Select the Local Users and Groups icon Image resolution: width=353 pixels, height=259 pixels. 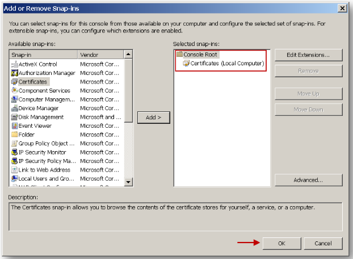tap(14, 178)
